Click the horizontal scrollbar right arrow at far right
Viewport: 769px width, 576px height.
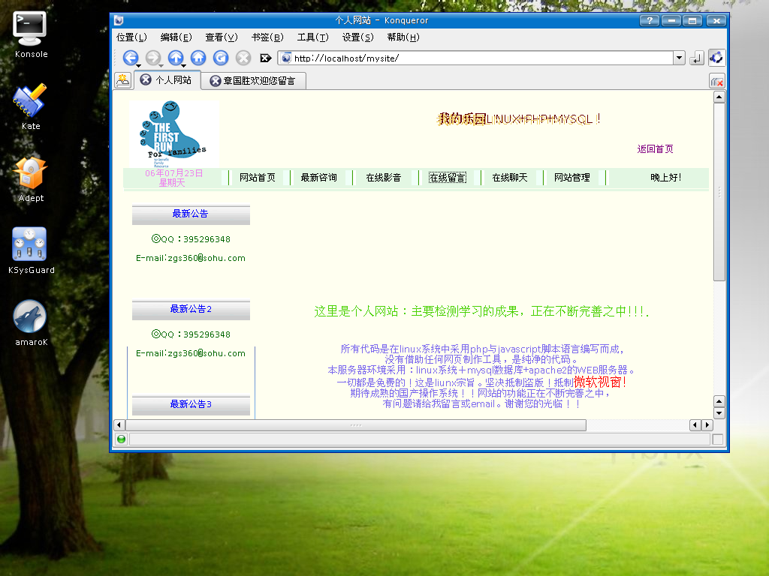[707, 424]
